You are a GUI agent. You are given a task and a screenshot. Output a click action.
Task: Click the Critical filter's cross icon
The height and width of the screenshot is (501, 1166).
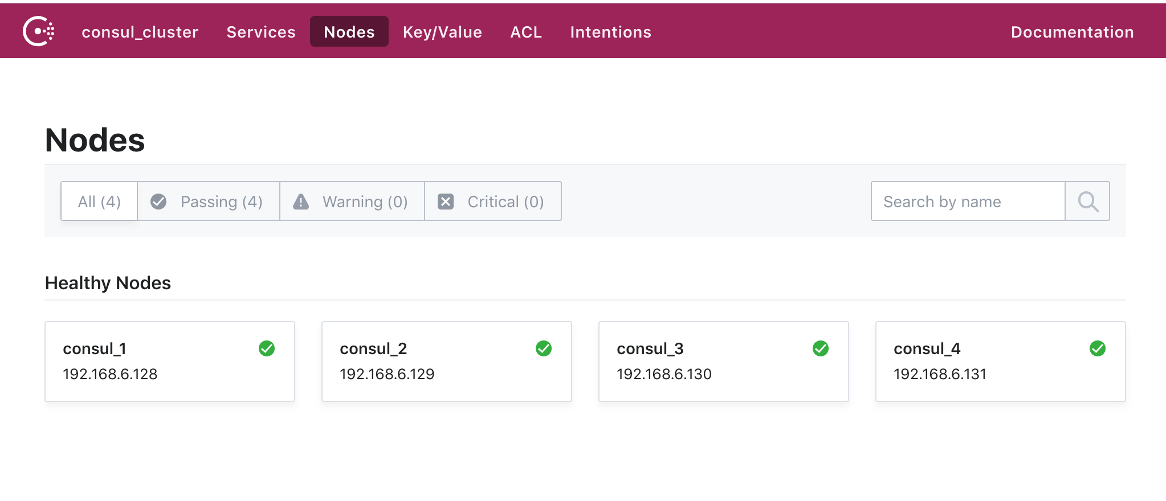[446, 201]
